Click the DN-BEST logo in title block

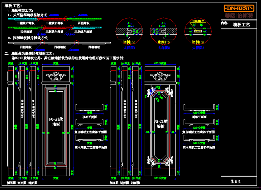tap(239, 8)
